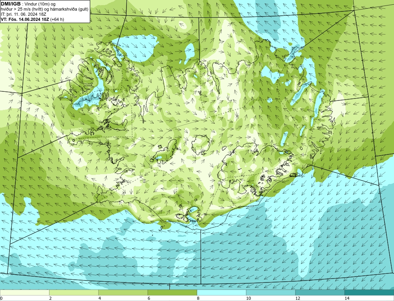Click the legend label '12'
The image size is (394, 301).
(298, 298)
